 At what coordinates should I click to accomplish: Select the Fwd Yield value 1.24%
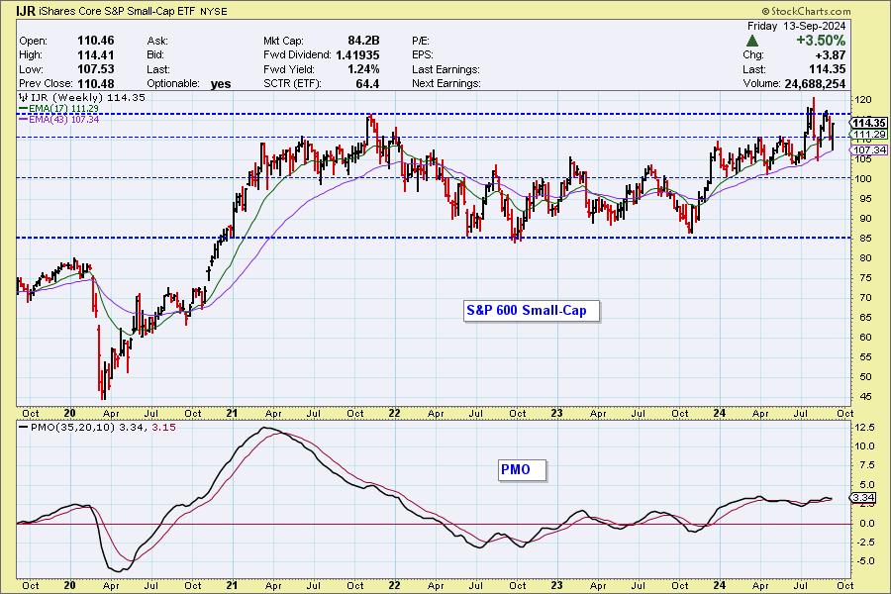tap(363, 69)
